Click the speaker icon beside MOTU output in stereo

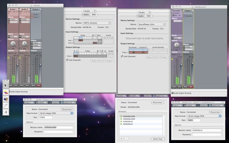32,53
